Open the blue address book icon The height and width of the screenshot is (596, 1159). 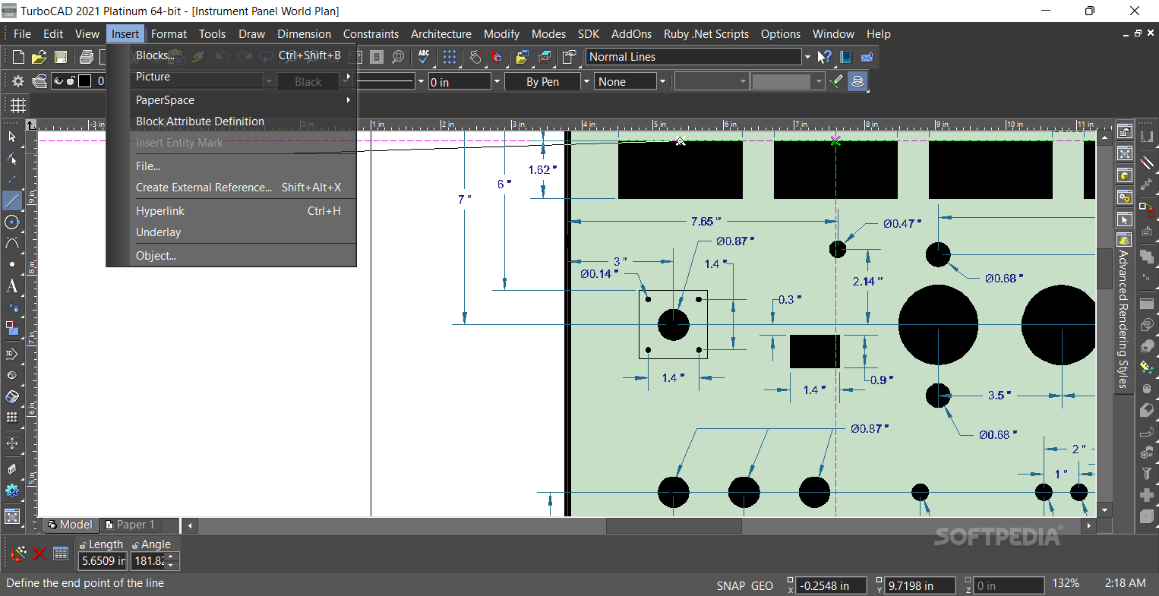point(846,57)
